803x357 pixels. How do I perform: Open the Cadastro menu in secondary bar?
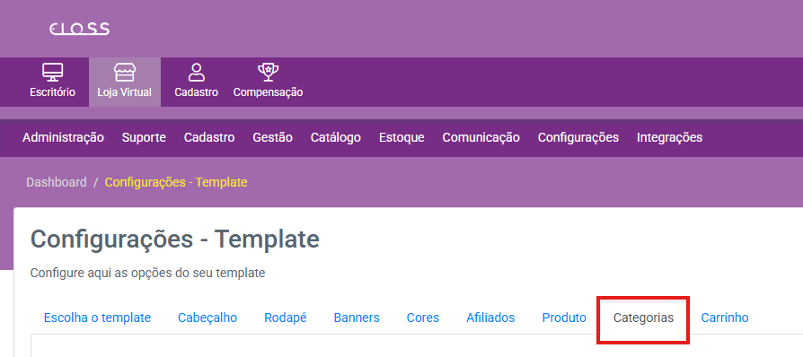209,137
